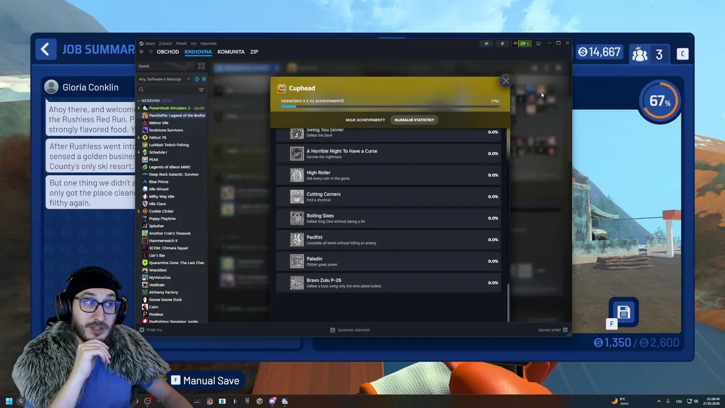The height and width of the screenshot is (408, 725).
Task: Click A Horrible Night To Have a Curse icon
Action: point(297,154)
